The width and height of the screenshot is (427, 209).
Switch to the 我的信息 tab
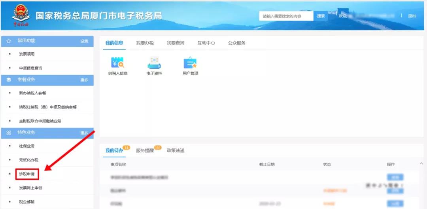point(114,43)
